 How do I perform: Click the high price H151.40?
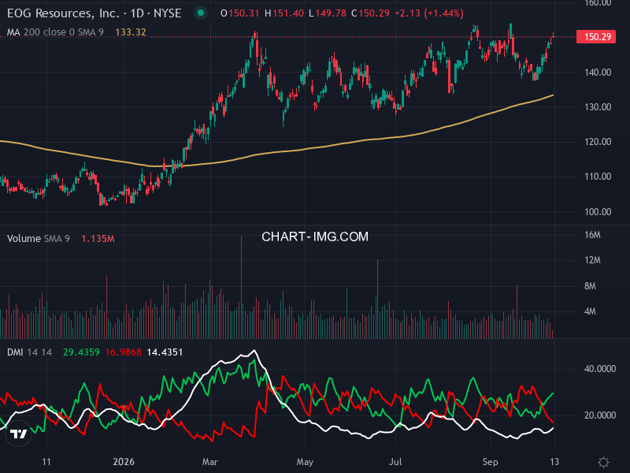click(284, 13)
